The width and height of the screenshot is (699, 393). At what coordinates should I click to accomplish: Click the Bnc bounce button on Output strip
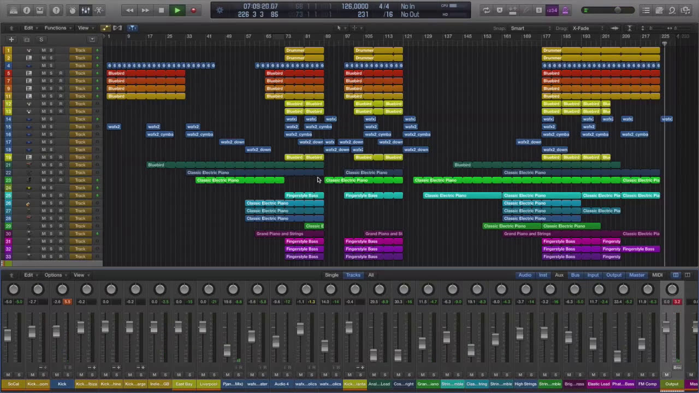click(677, 367)
